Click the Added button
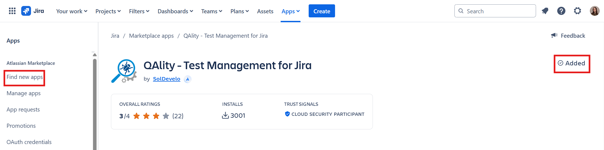604x150 pixels. coord(571,63)
